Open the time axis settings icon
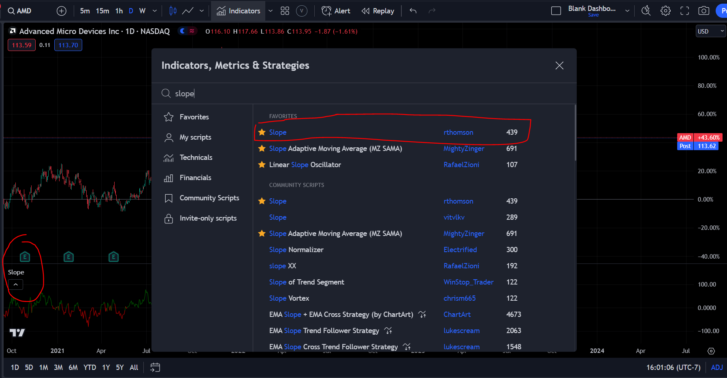This screenshot has width=727, height=378. pyautogui.click(x=711, y=351)
